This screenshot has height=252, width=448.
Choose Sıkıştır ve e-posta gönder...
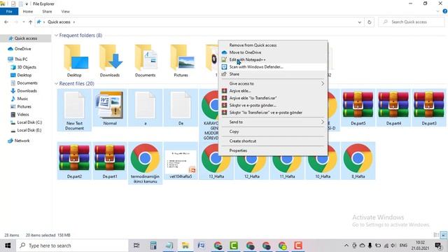click(273, 106)
